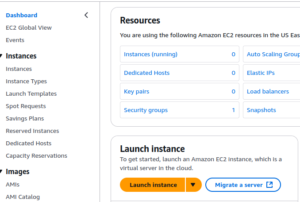Collapse the Images section triangle
Image resolution: width=300 pixels, height=202 pixels.
(x=2, y=172)
